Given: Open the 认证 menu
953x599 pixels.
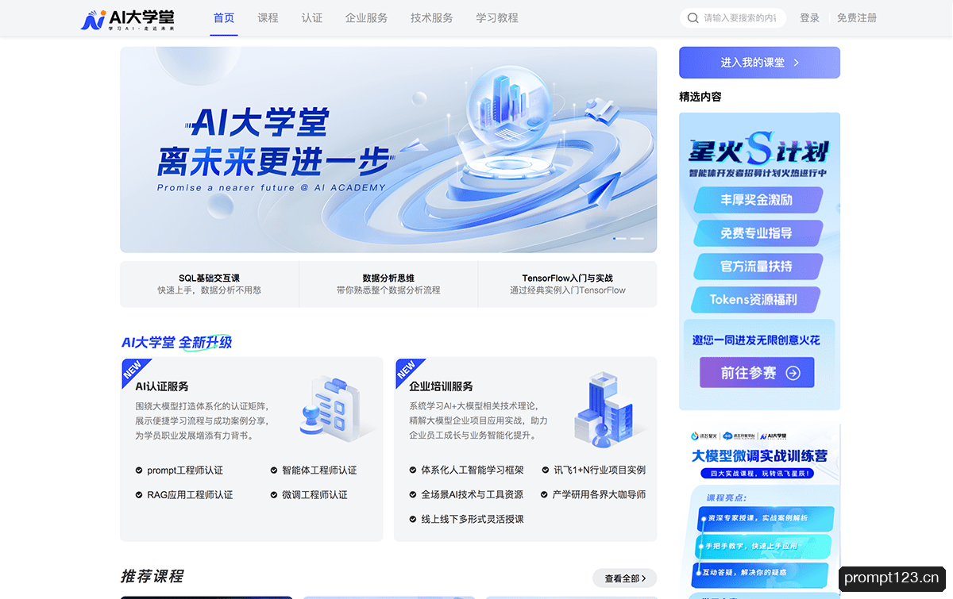Looking at the screenshot, I should click(x=312, y=17).
